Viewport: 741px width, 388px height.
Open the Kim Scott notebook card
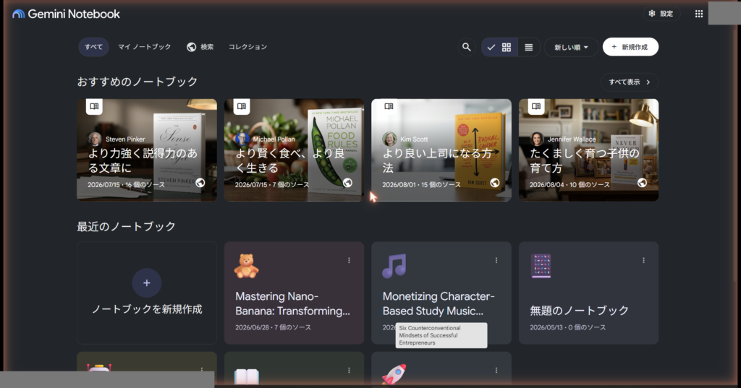coord(441,150)
